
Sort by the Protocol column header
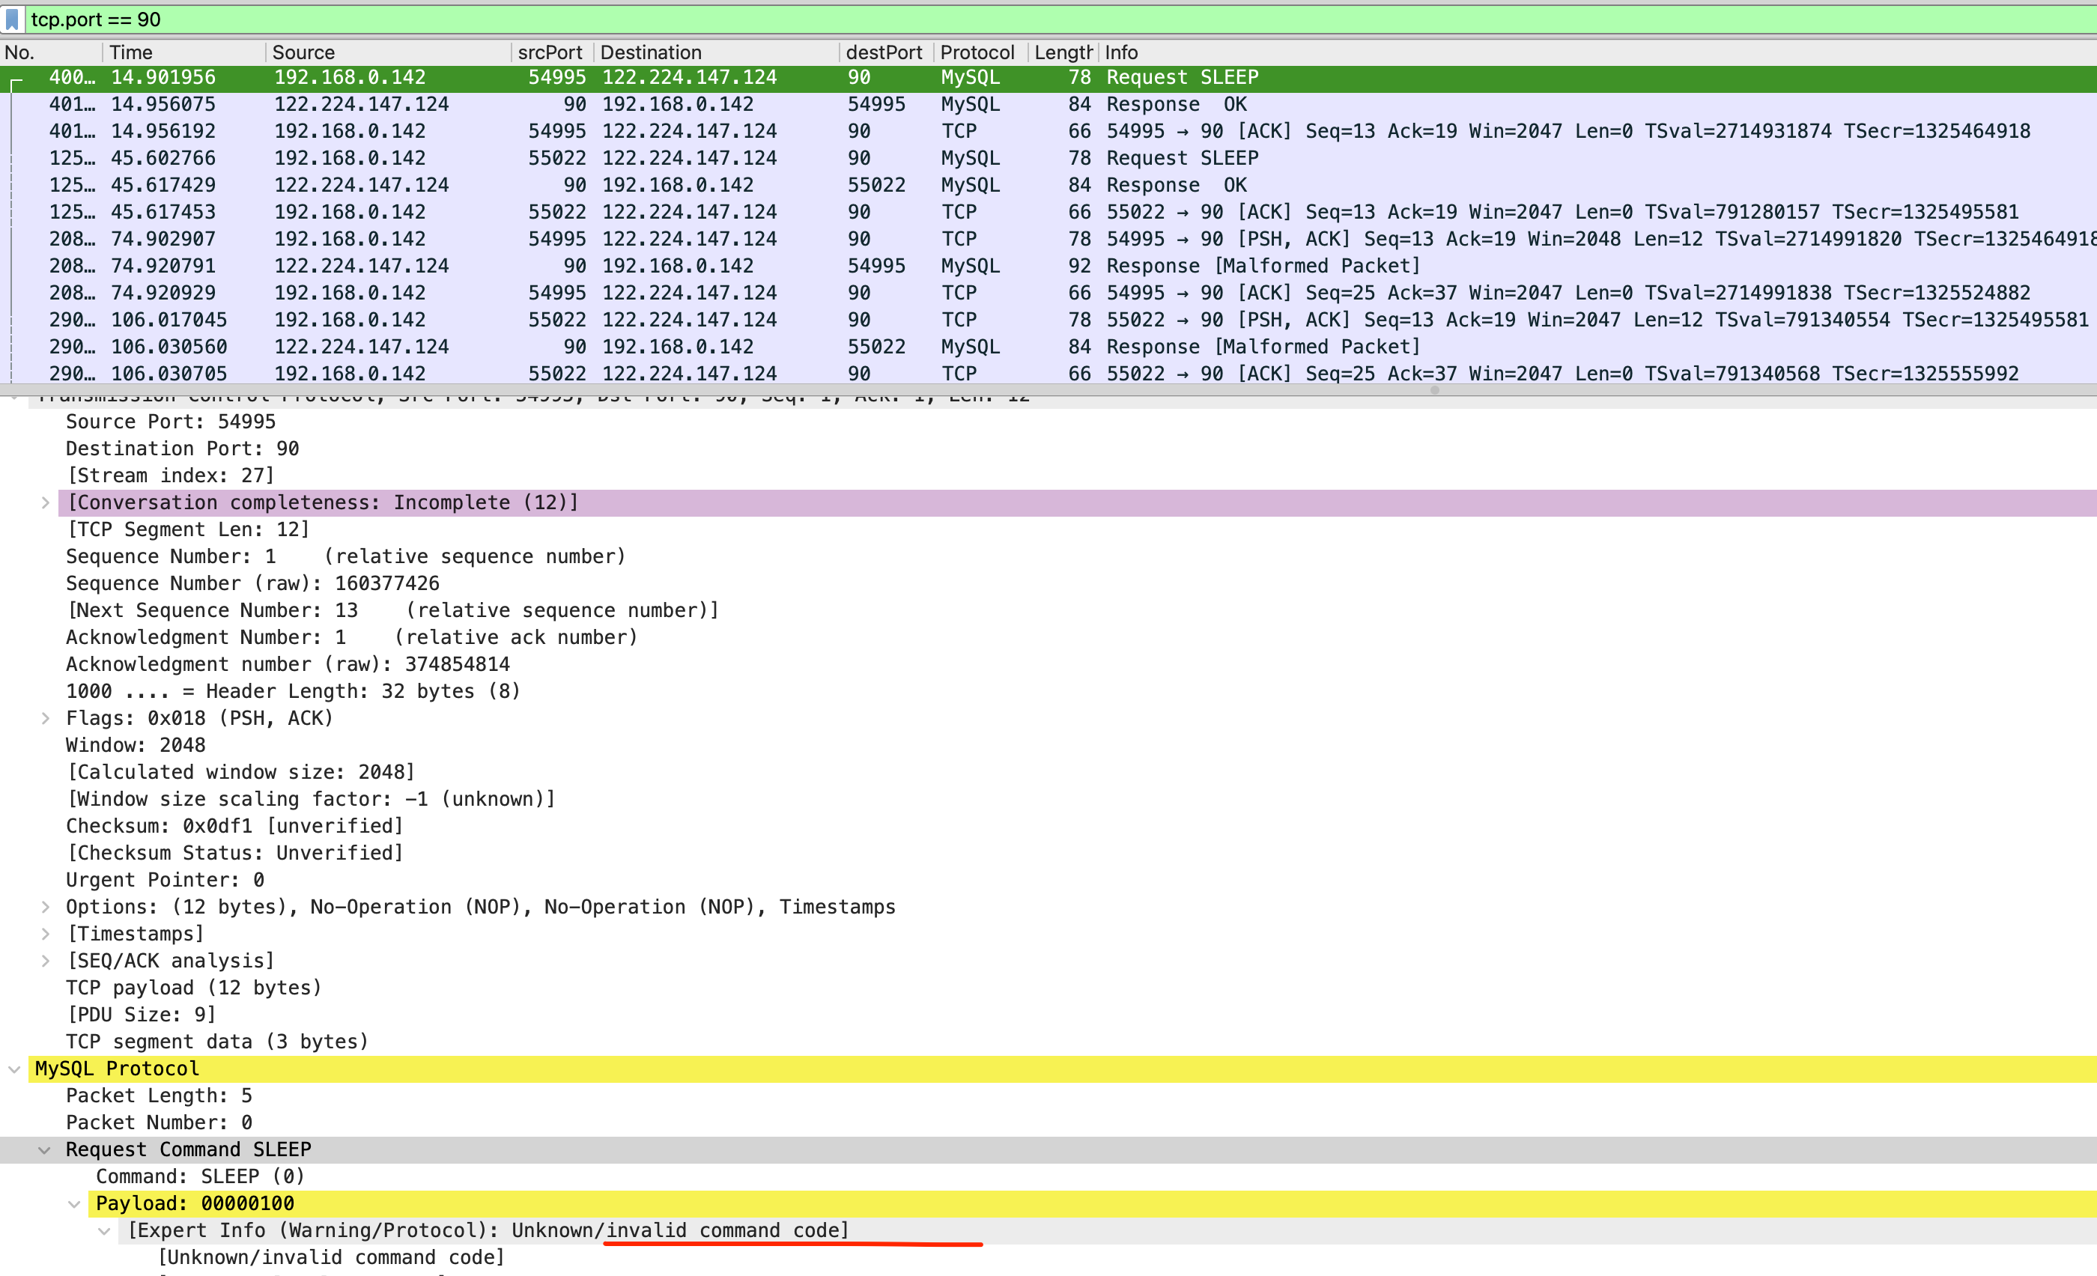980,52
